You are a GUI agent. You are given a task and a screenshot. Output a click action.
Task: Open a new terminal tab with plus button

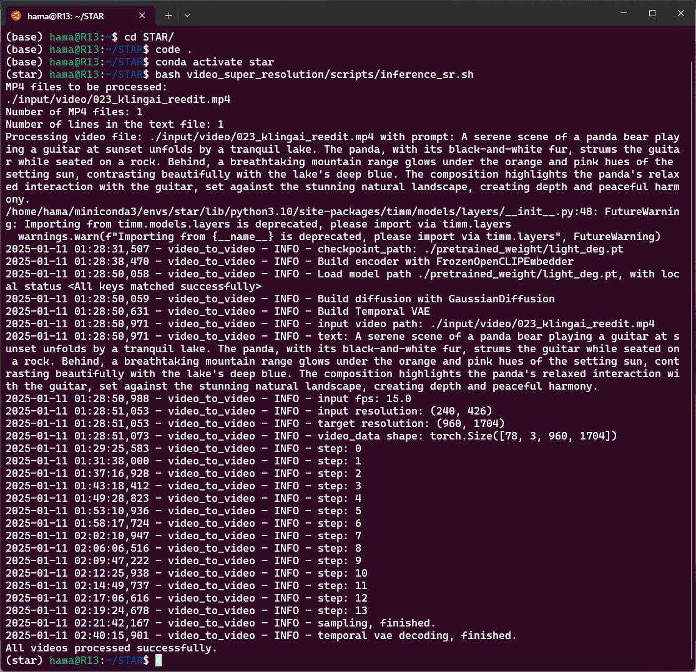(x=169, y=16)
